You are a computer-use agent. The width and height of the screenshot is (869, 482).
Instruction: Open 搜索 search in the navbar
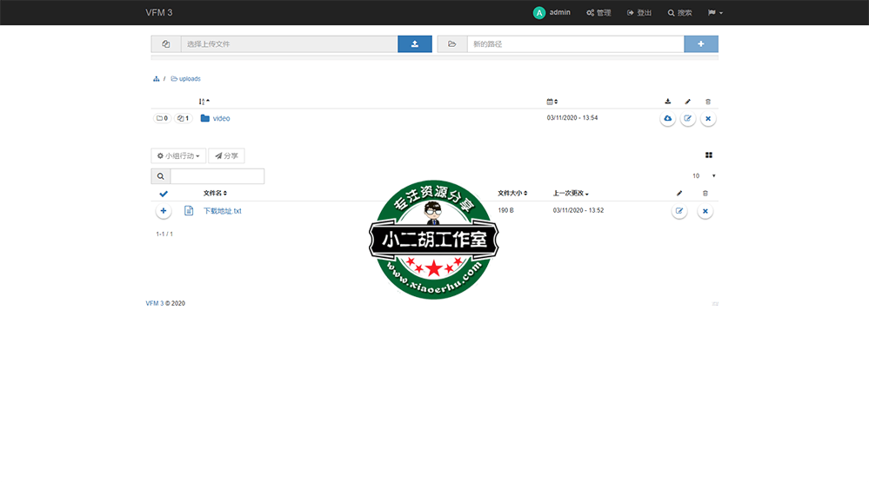pyautogui.click(x=679, y=13)
